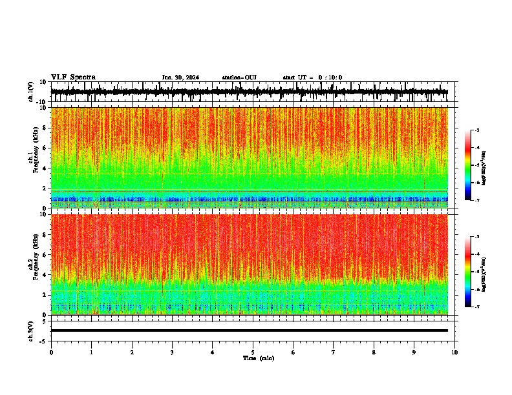Click the "-3" label on ch.2 color bar

point(476,237)
